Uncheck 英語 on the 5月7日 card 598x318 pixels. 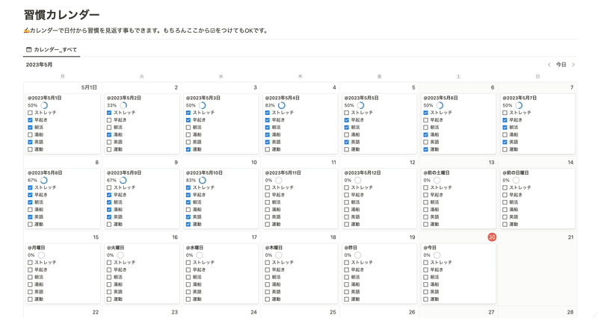(x=505, y=142)
